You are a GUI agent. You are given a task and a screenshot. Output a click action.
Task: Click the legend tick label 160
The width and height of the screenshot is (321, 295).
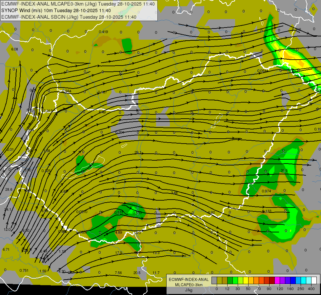click(290, 289)
